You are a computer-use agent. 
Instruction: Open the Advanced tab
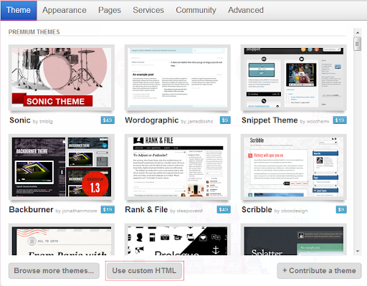point(246,10)
